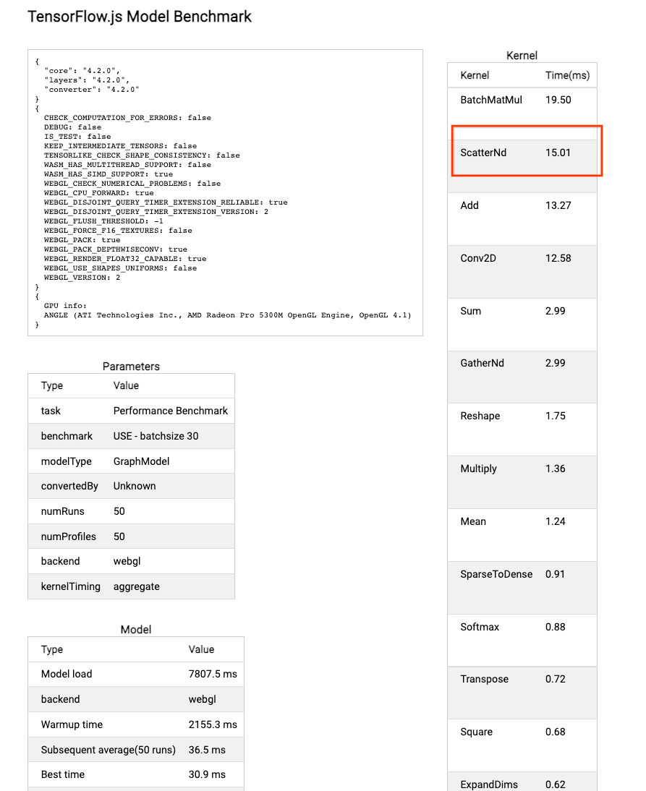Viewport: 646px width, 791px height.
Task: Click the 7807.5 ms value
Action: [213, 675]
